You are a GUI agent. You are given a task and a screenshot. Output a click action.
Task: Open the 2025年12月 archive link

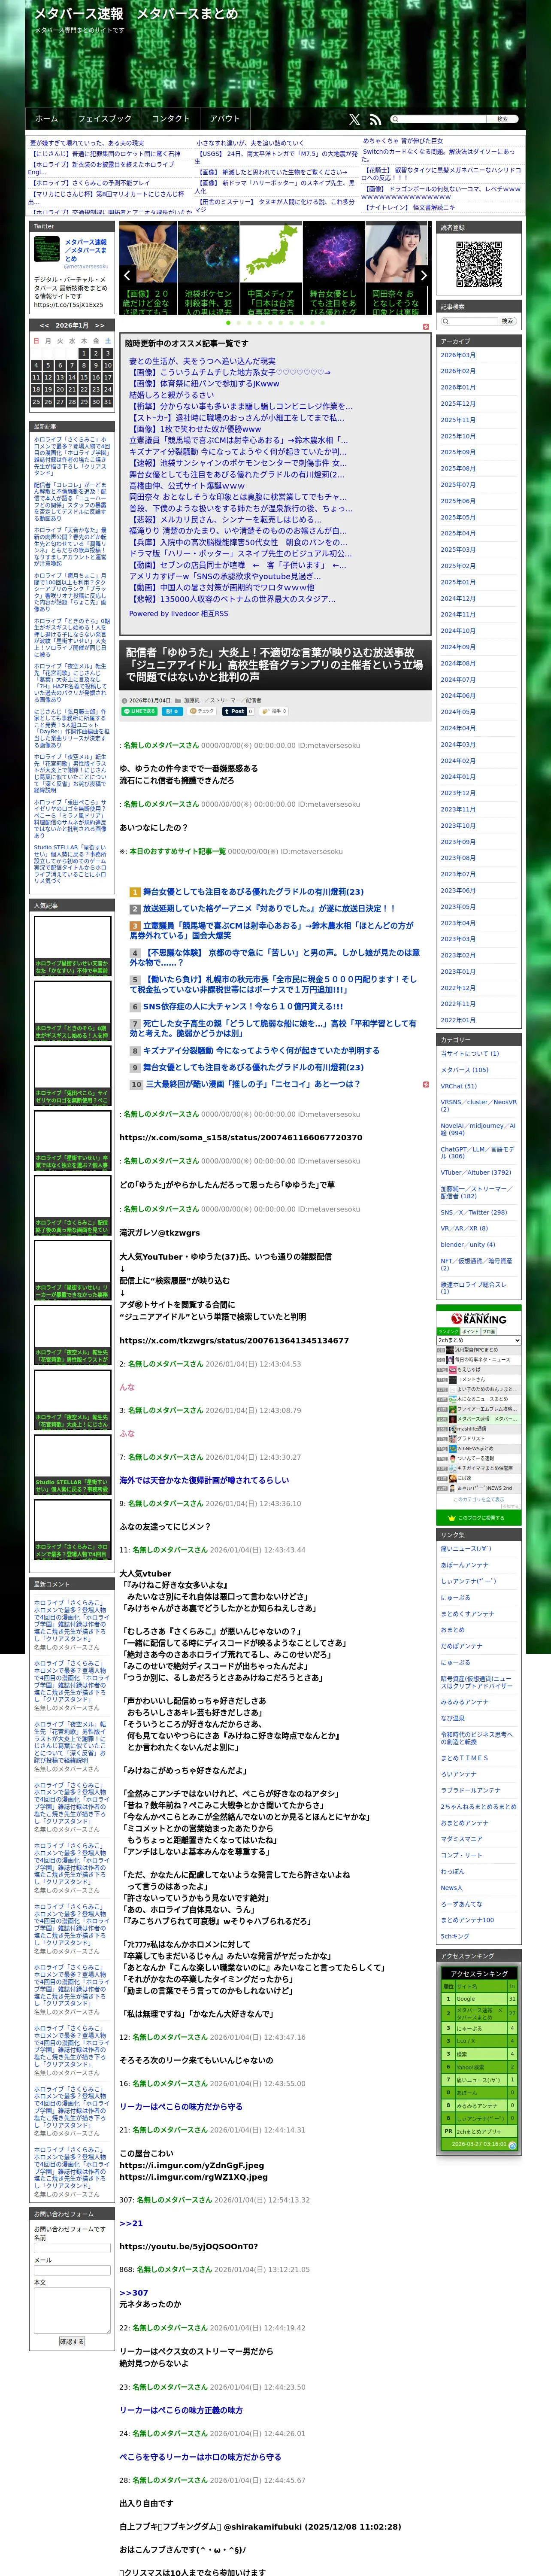click(458, 404)
